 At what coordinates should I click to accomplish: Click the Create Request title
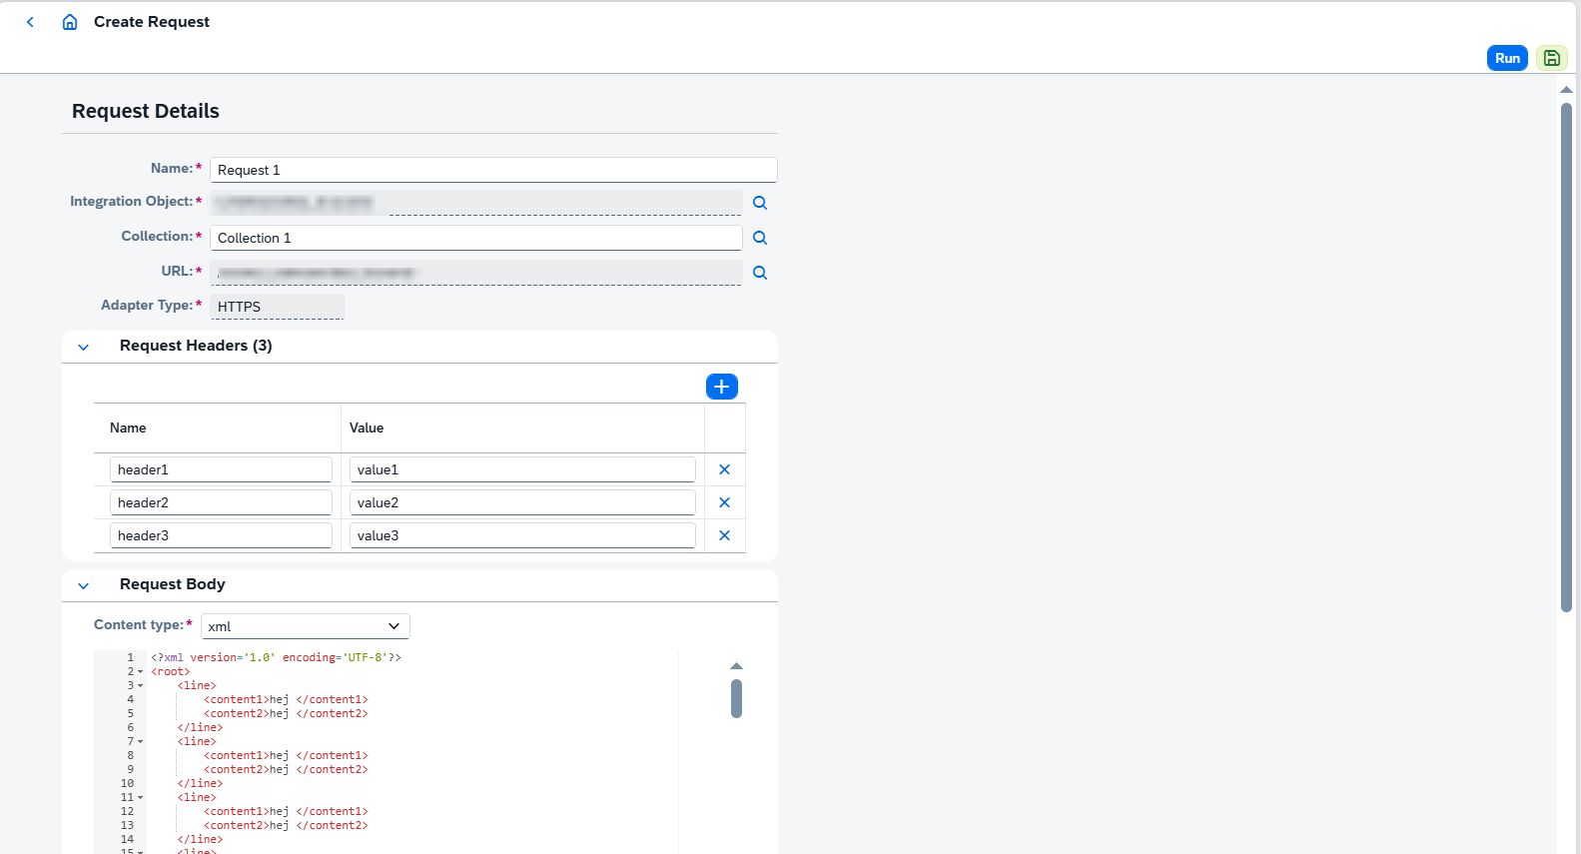(152, 22)
